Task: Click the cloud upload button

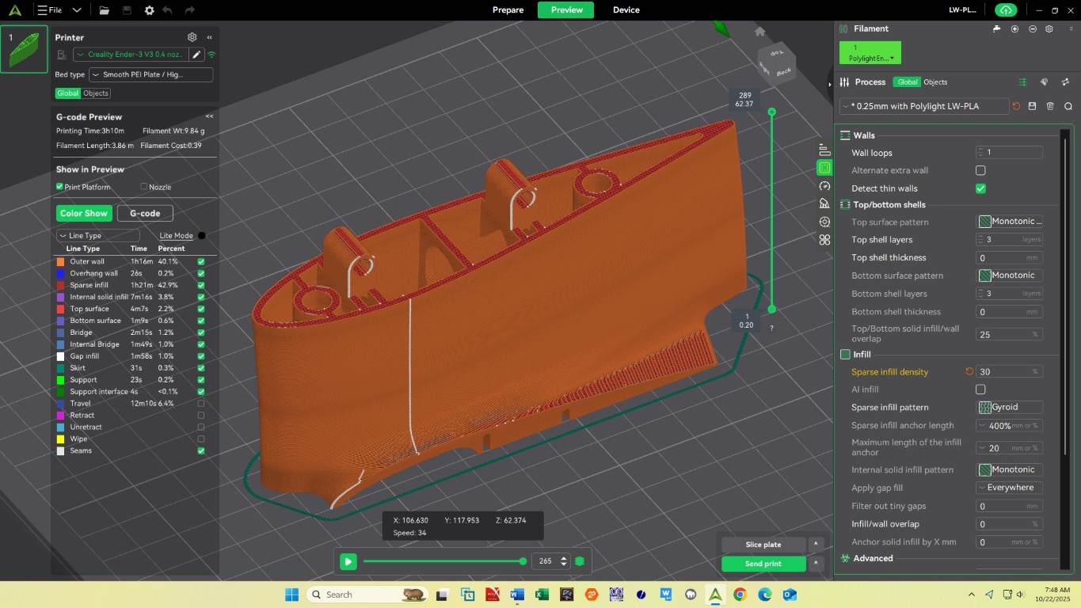Action: pyautogui.click(x=1006, y=10)
